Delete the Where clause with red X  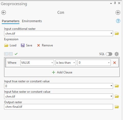(115, 63)
